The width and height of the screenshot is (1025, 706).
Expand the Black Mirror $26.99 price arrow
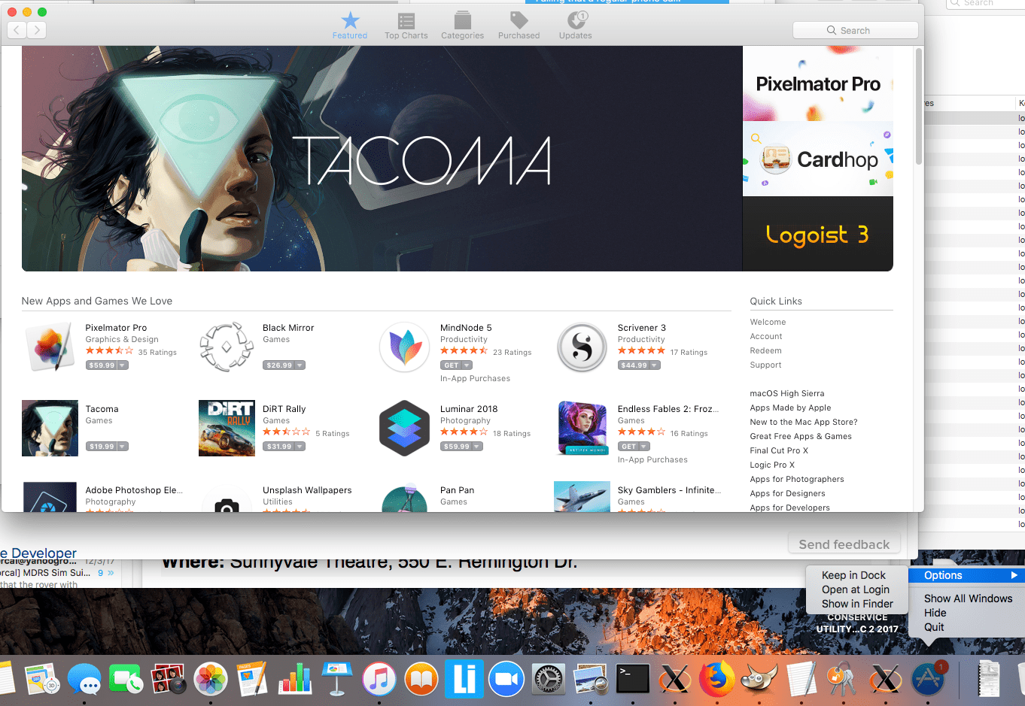[300, 365]
